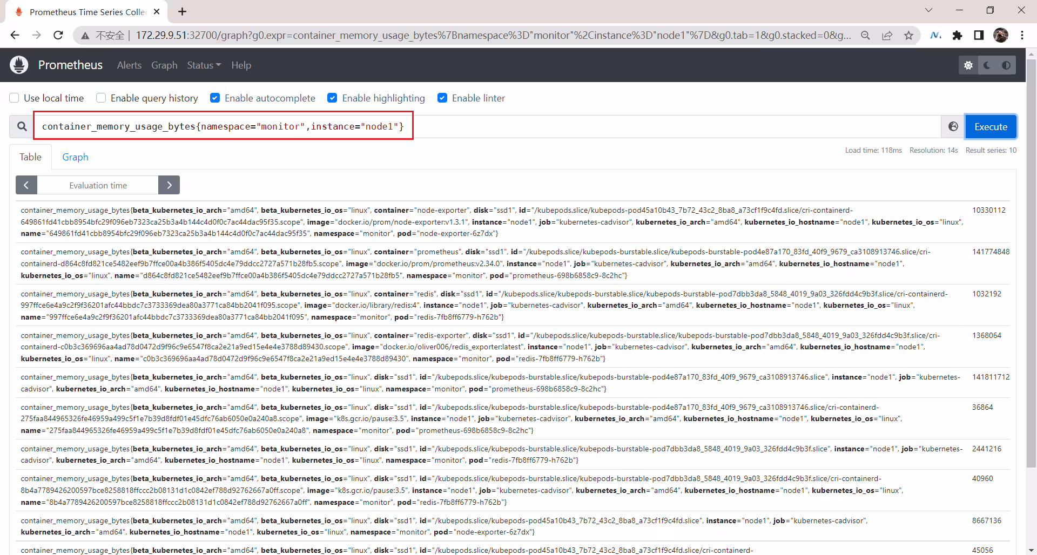1037x555 pixels.
Task: Bookmark this page with the star icon
Action: (x=909, y=35)
